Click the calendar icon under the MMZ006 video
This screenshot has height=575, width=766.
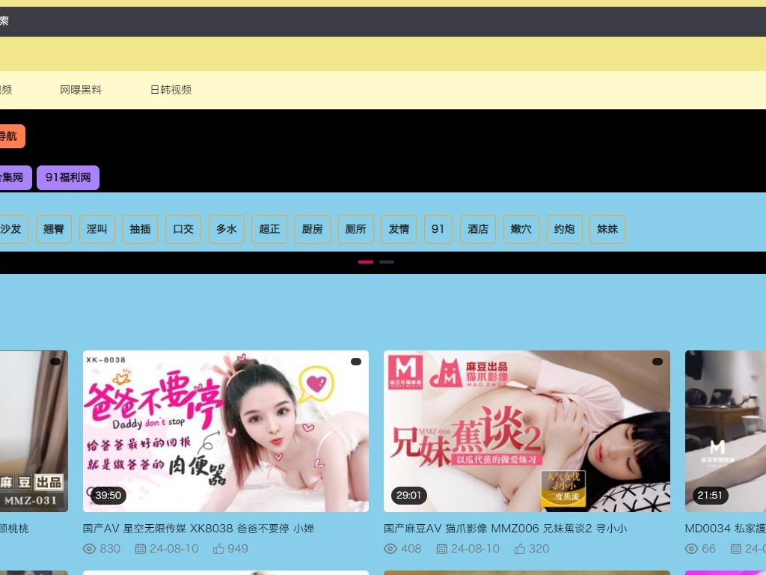(441, 549)
